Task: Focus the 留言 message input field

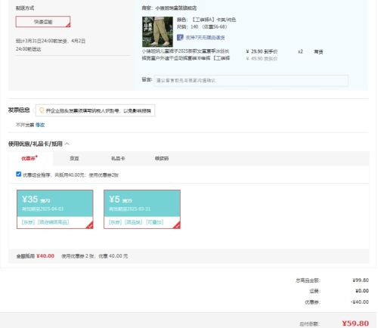Action: click(x=251, y=81)
